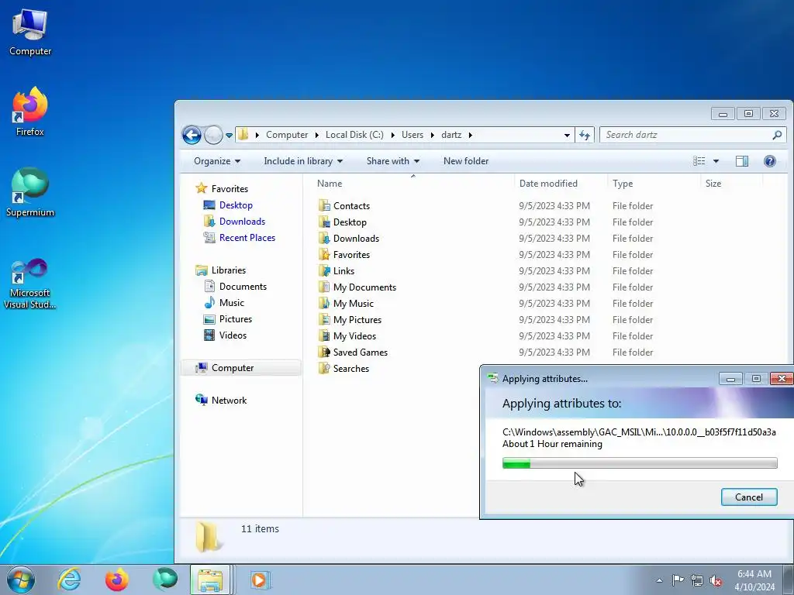Launch Firefox from the desktop shortcut
This screenshot has height=595, width=794.
click(30, 112)
